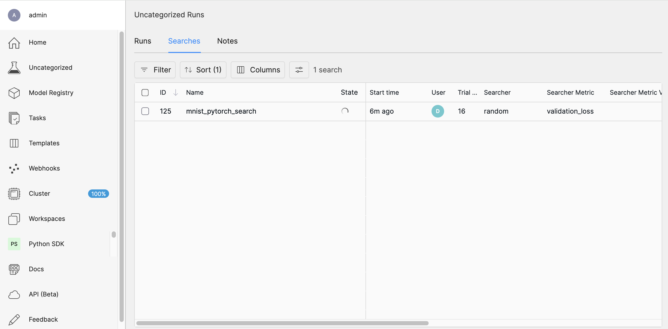The image size is (668, 329).
Task: Open the Notes tab
Action: tap(228, 41)
